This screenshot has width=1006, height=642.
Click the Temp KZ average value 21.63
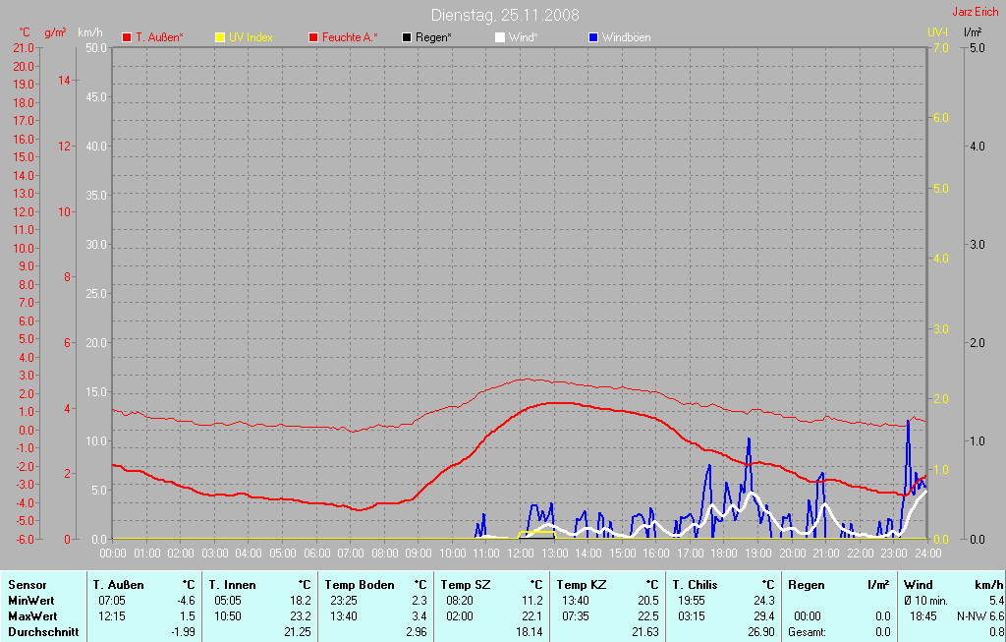[x=645, y=632]
